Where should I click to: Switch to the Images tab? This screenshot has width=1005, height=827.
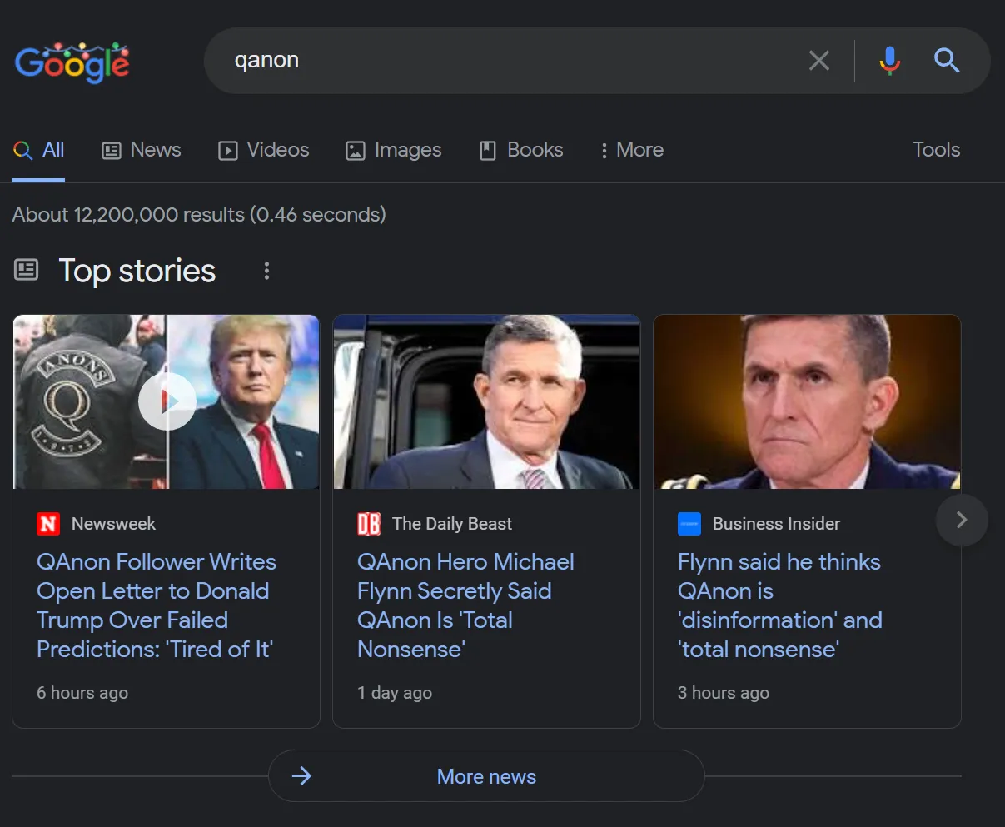[x=393, y=150]
